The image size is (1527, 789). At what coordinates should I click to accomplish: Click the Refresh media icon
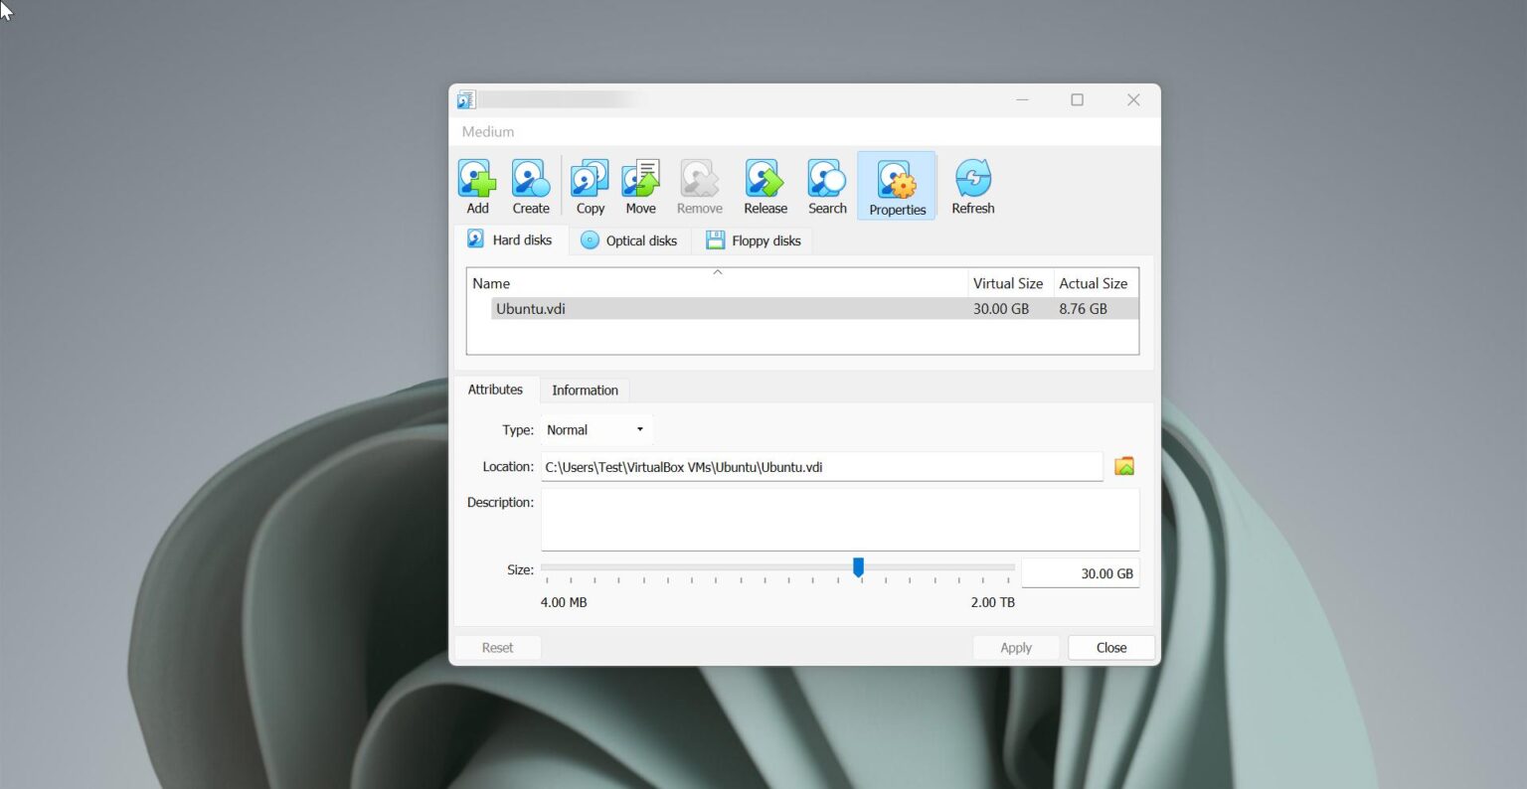[972, 185]
